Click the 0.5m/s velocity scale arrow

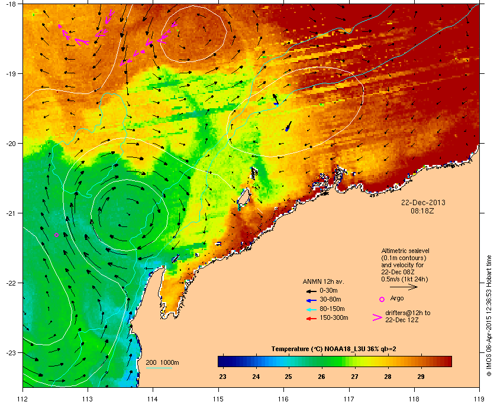click(x=404, y=287)
